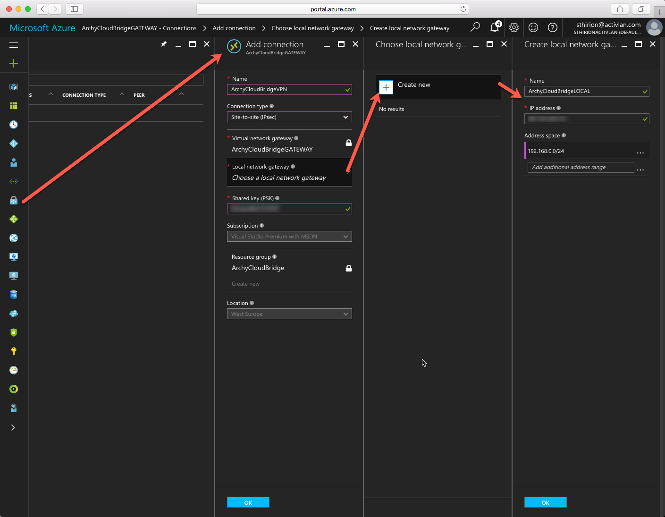Click the green plus New resource icon
The width and height of the screenshot is (665, 517).
(14, 63)
